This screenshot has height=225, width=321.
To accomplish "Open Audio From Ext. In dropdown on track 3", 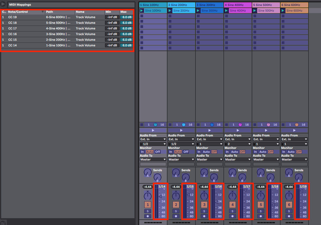I will click(209, 139).
